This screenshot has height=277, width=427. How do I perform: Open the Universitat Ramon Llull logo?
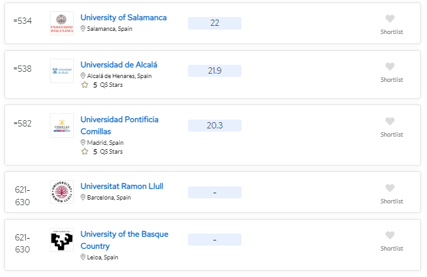[62, 192]
